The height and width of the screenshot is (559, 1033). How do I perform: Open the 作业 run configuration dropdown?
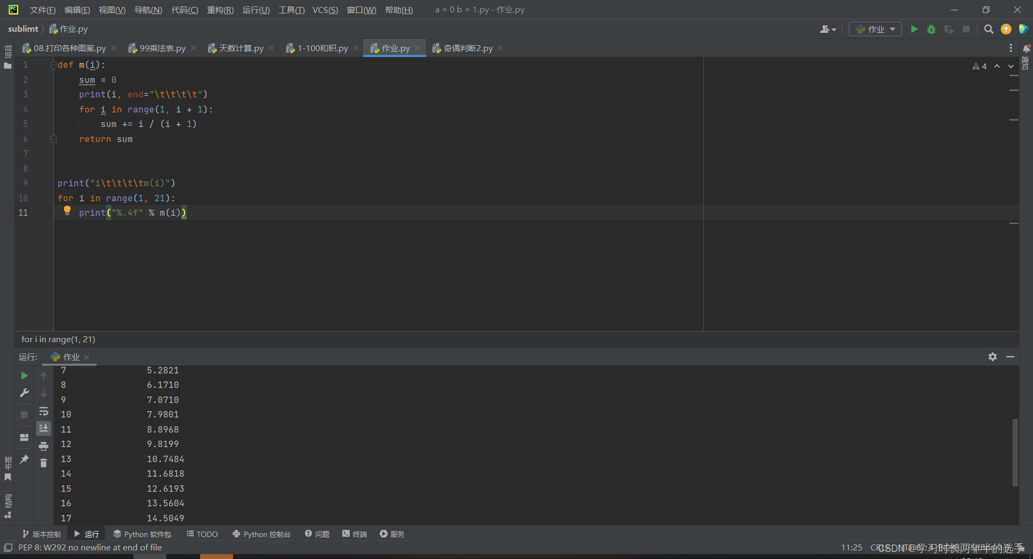(x=875, y=29)
